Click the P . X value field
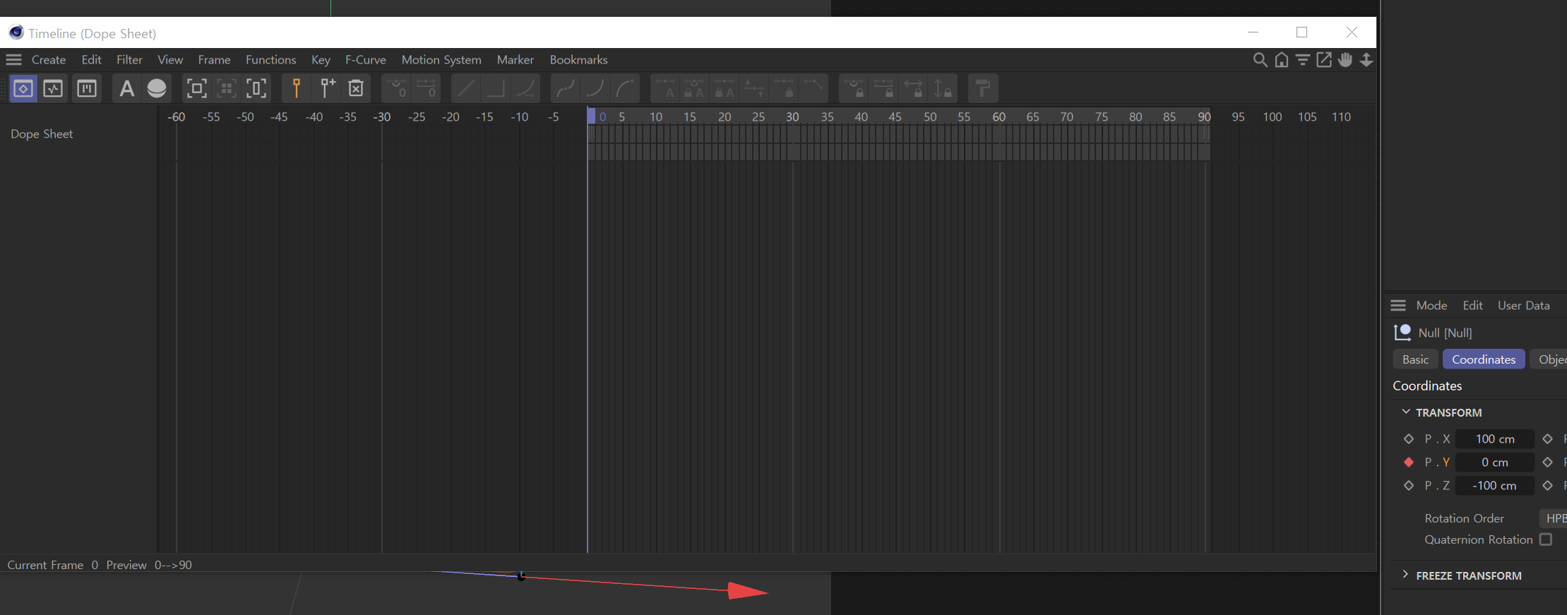 pyautogui.click(x=1495, y=439)
